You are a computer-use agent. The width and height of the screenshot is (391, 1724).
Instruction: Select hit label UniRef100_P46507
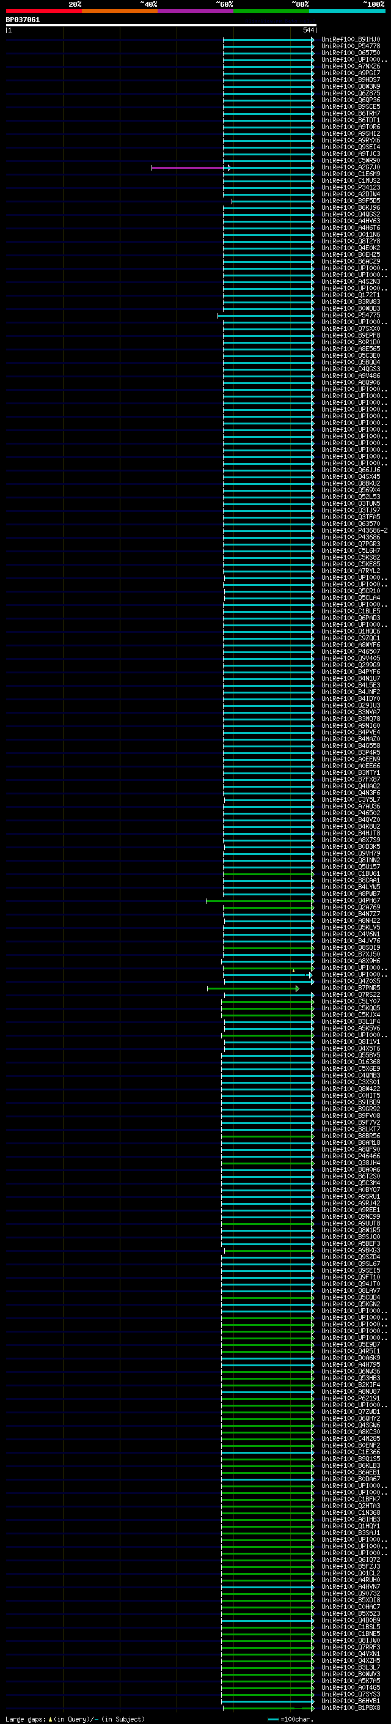tap(350, 651)
